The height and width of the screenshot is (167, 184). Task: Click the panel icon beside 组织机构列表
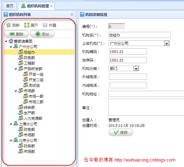click(6, 14)
